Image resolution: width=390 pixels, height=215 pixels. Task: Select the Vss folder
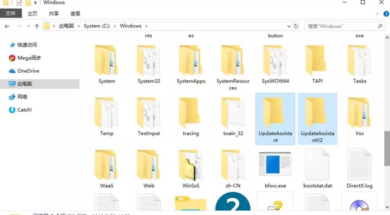pos(359,117)
